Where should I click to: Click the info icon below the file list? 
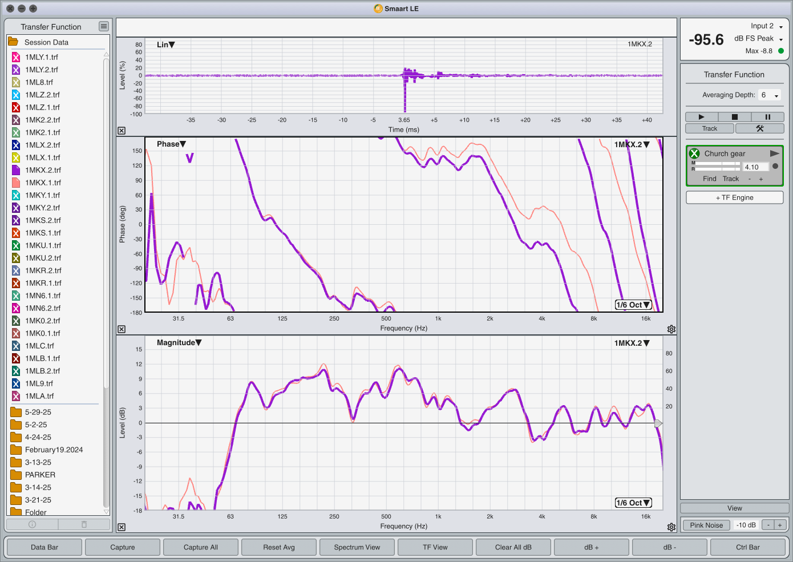[x=32, y=524]
